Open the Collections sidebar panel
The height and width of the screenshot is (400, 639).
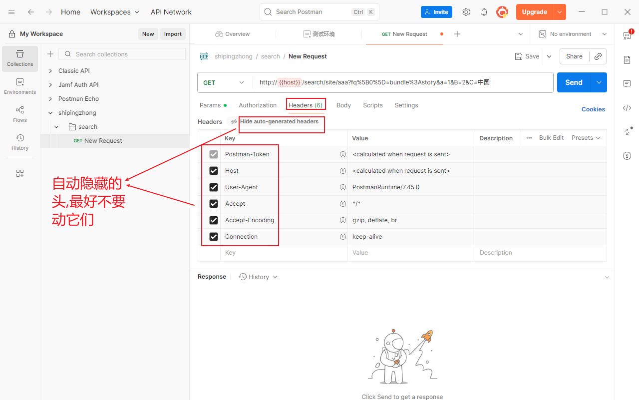tap(20, 58)
